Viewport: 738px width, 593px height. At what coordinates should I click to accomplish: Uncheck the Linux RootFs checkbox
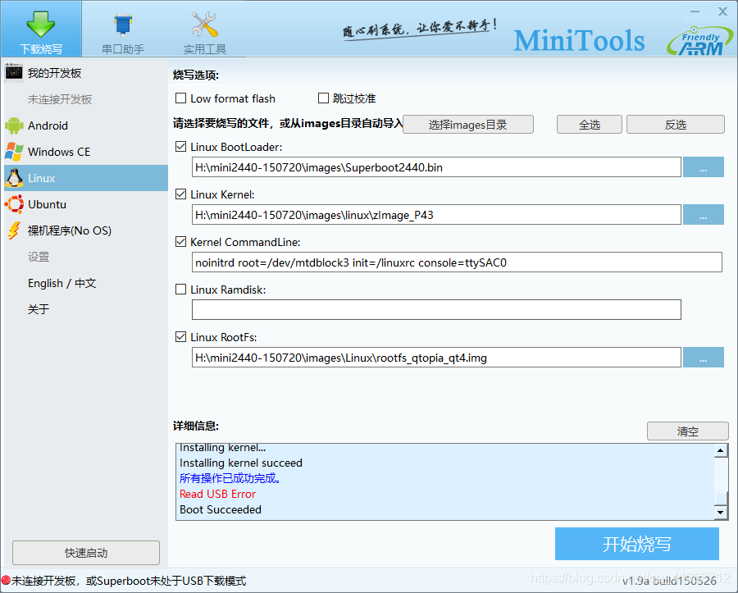(180, 337)
